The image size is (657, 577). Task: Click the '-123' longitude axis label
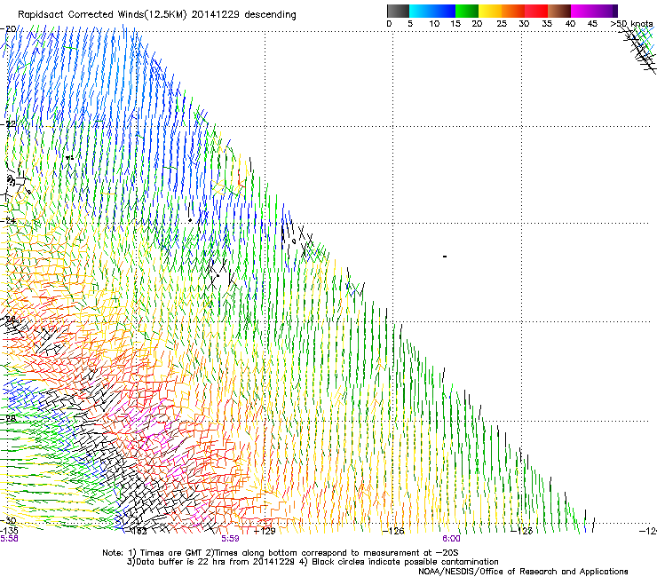coord(522,531)
